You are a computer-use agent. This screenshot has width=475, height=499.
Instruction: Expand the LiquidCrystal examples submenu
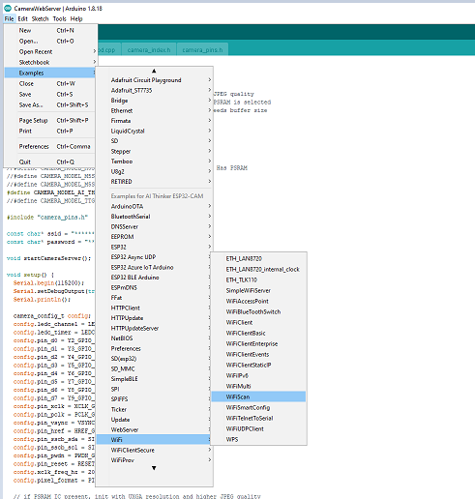coord(155,131)
